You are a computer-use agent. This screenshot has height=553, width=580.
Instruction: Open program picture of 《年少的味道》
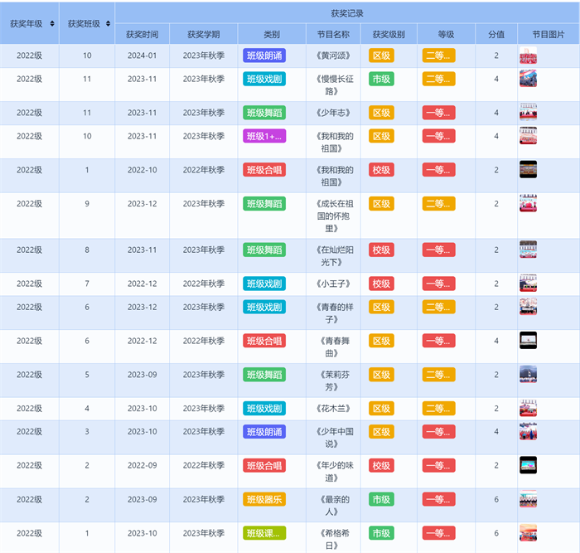[528, 465]
